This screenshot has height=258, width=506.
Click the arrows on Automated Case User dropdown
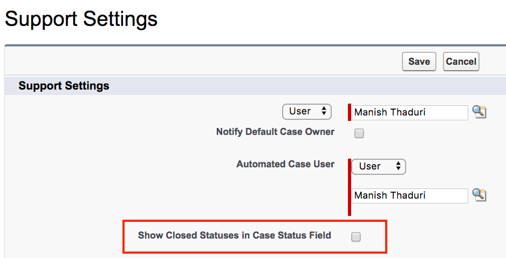point(398,166)
